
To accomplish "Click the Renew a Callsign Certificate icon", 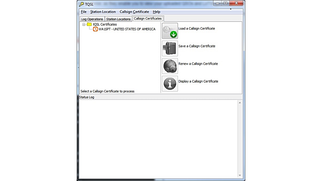I will coord(170,66).
